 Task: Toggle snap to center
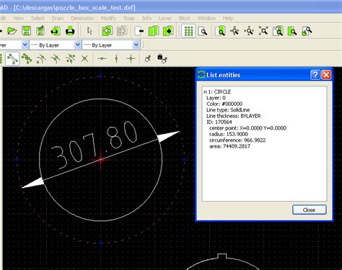[41, 58]
